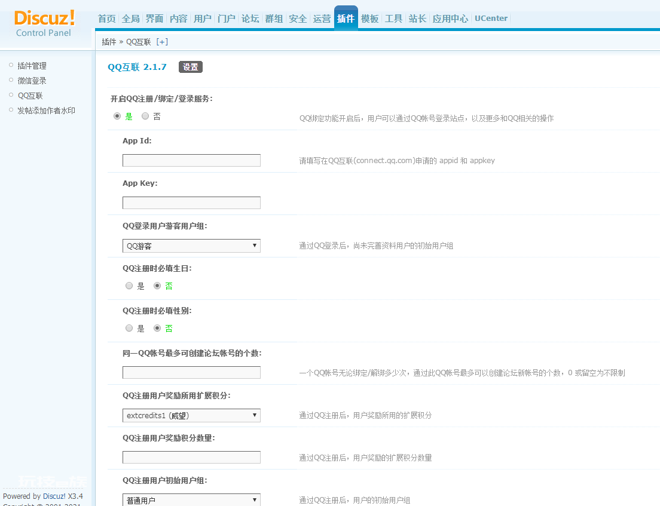Open the 内容 top menu
The image size is (660, 506).
tap(179, 19)
